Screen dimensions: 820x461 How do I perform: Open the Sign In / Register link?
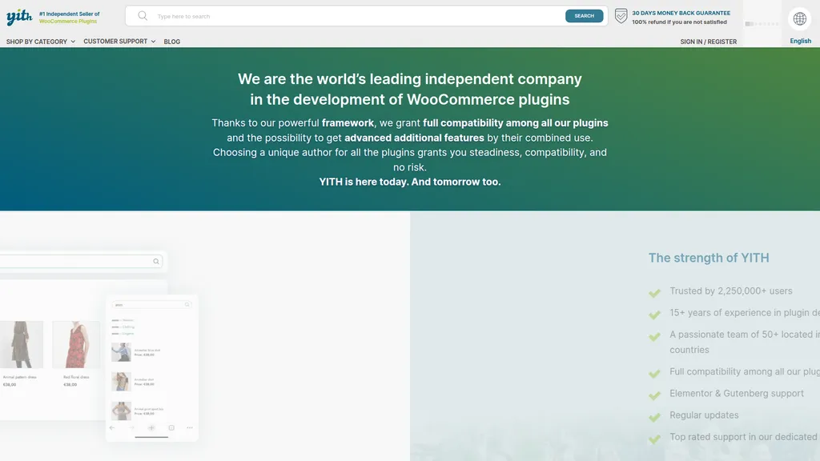[x=708, y=42]
